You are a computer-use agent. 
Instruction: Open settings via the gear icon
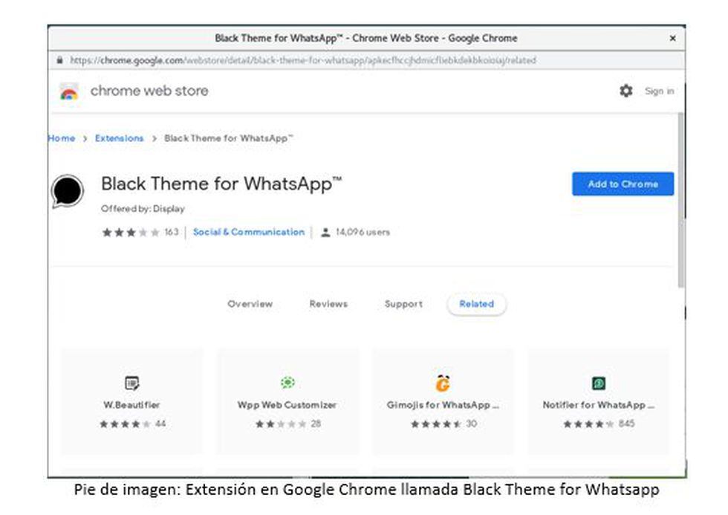pos(626,91)
